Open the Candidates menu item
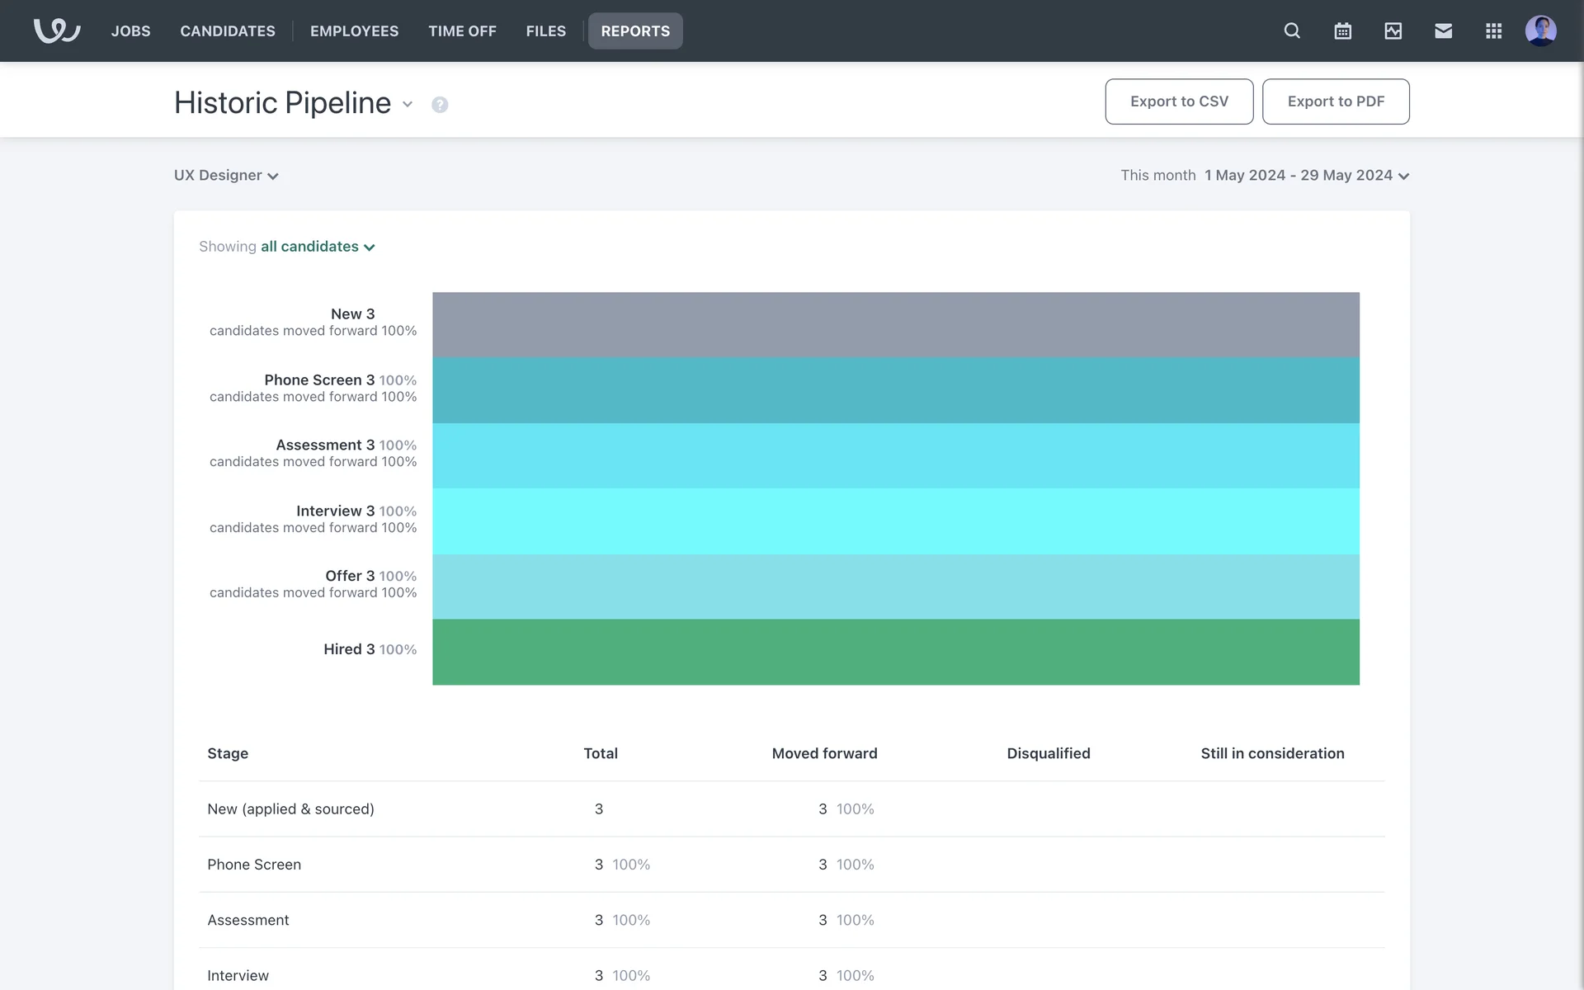 coord(228,31)
